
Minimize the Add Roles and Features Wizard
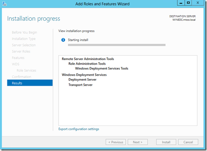[181, 3]
